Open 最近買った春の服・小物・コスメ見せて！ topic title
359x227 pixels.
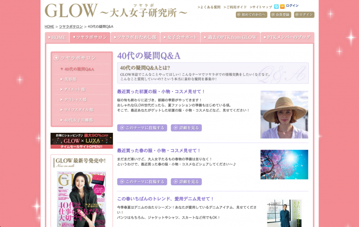pos(159,151)
